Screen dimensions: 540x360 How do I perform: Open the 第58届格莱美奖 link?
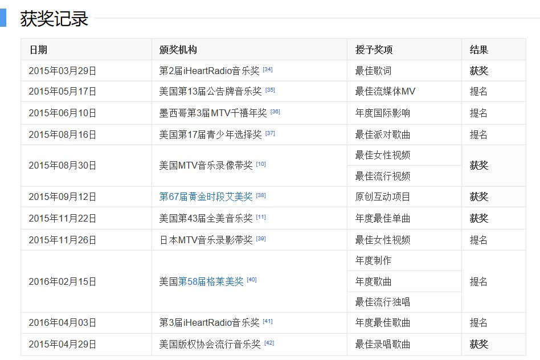click(x=211, y=281)
